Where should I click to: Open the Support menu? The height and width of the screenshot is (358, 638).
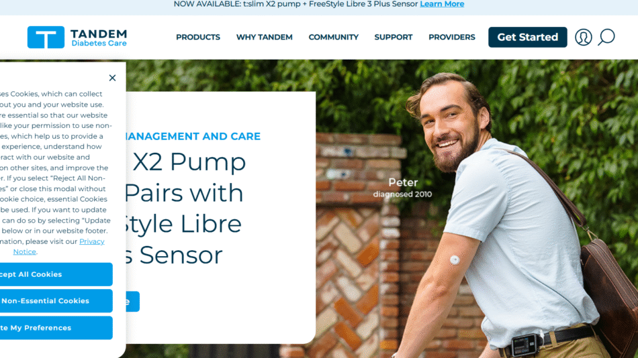(393, 37)
